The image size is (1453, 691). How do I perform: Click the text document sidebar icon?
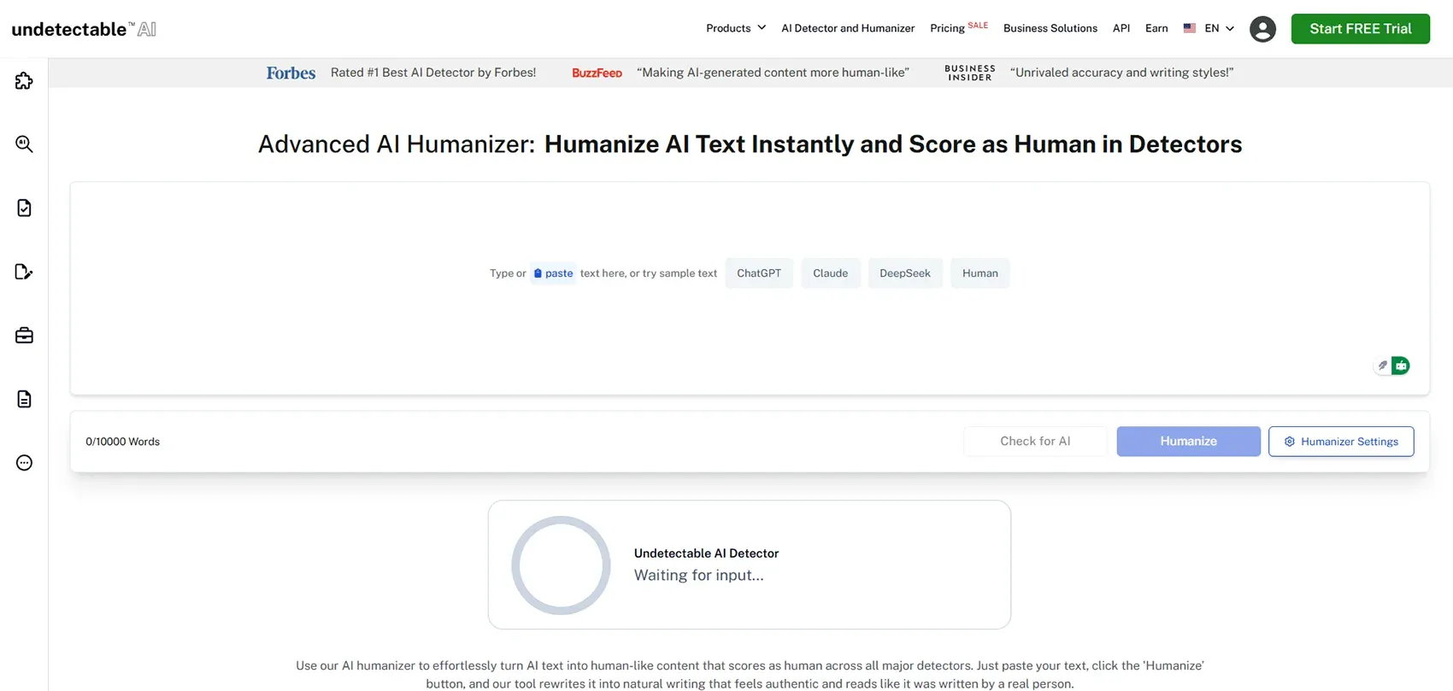[24, 399]
